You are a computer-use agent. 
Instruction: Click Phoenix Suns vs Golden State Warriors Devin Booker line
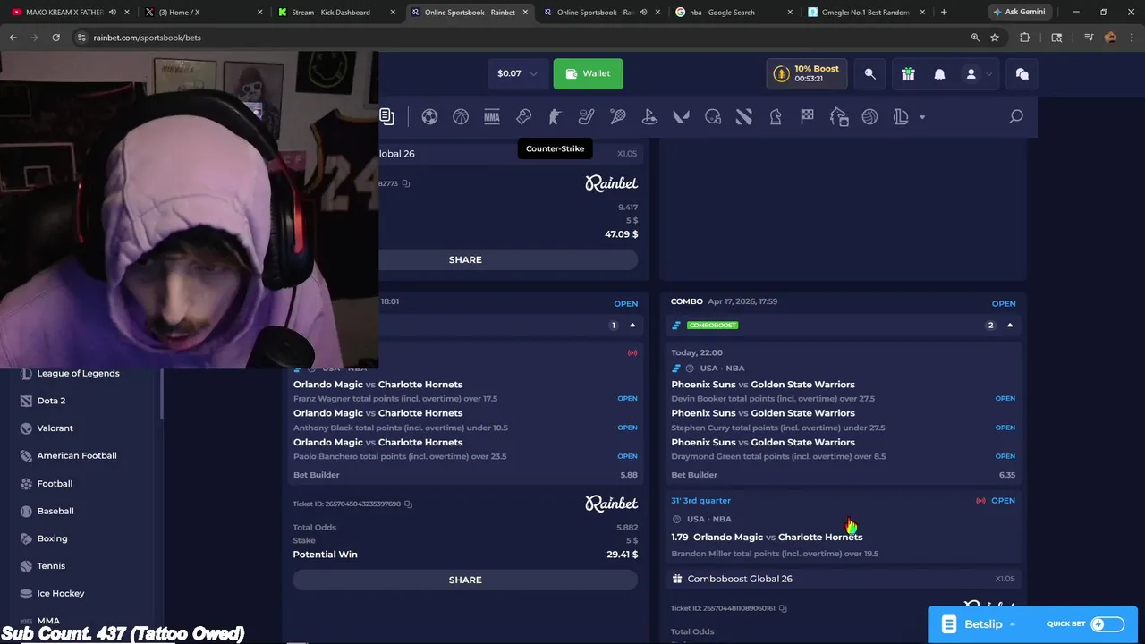[x=773, y=399]
